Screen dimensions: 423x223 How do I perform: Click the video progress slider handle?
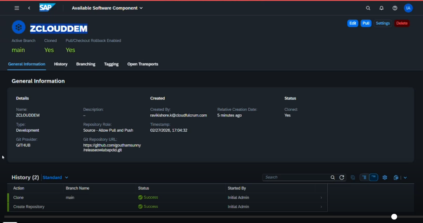click(x=394, y=216)
